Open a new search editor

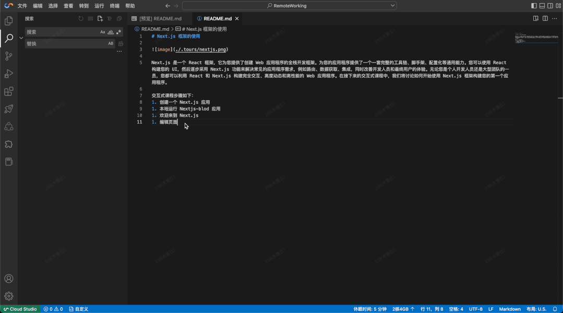(100, 19)
